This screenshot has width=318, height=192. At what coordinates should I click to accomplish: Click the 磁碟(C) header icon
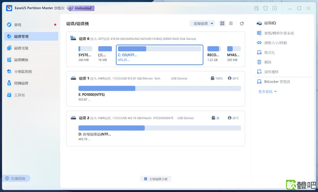tap(259, 23)
